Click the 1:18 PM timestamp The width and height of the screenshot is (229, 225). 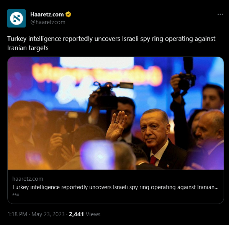pyautogui.click(x=17, y=214)
